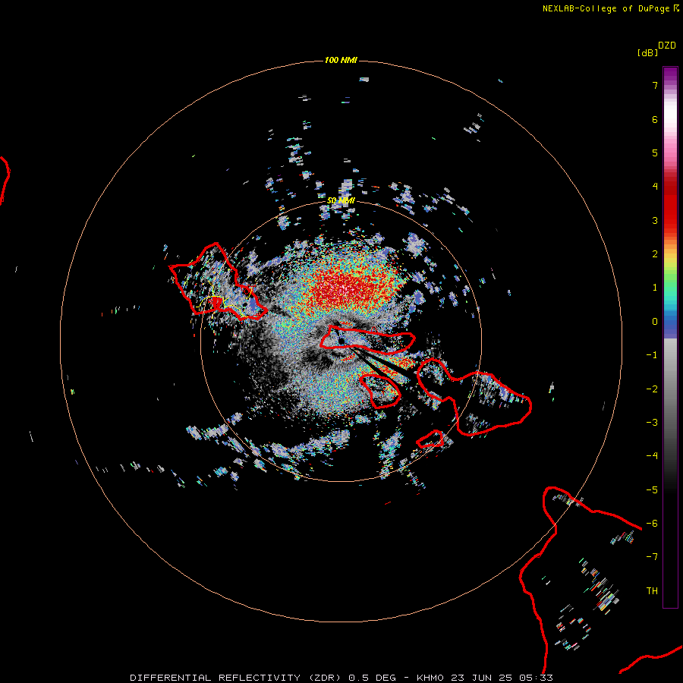The height and width of the screenshot is (683, 683).
Task: Click the -6 dB scale value
Action: point(652,524)
